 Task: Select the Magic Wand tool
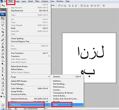(x=3, y=29)
